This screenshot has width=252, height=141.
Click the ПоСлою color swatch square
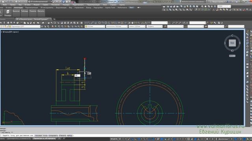tap(86, 26)
